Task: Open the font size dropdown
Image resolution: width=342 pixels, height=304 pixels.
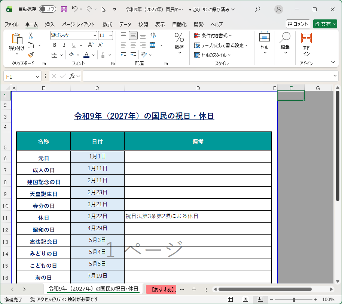Action: [111, 35]
